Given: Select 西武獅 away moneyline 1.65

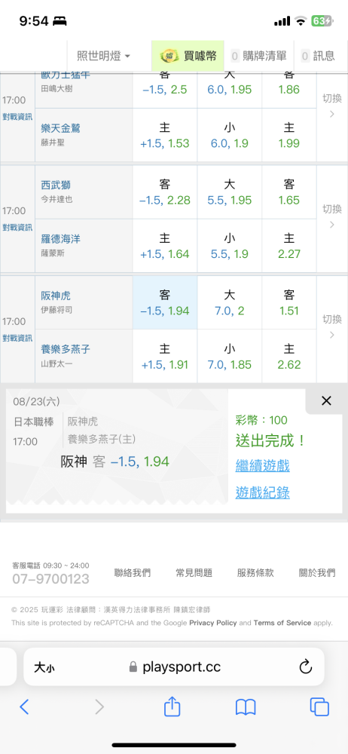Looking at the screenshot, I should point(289,192).
